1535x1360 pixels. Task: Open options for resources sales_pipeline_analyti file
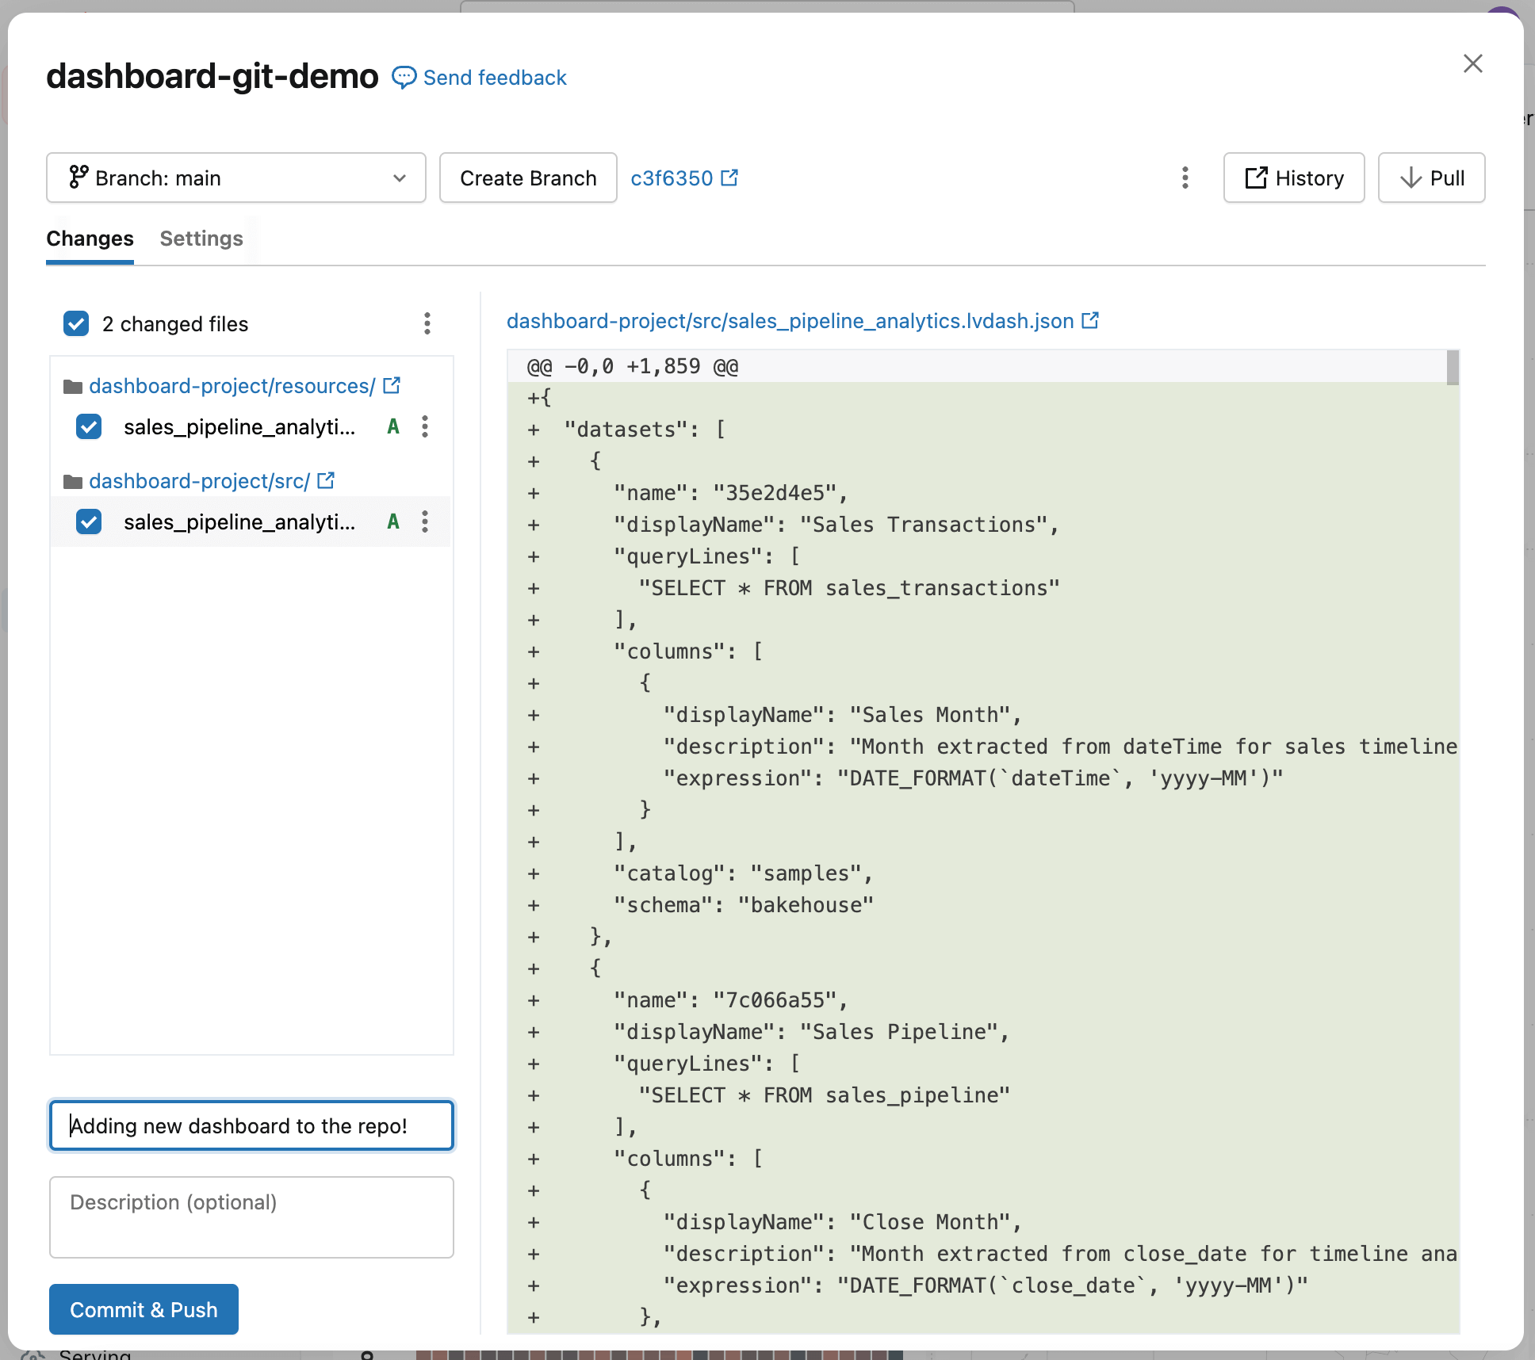click(425, 426)
